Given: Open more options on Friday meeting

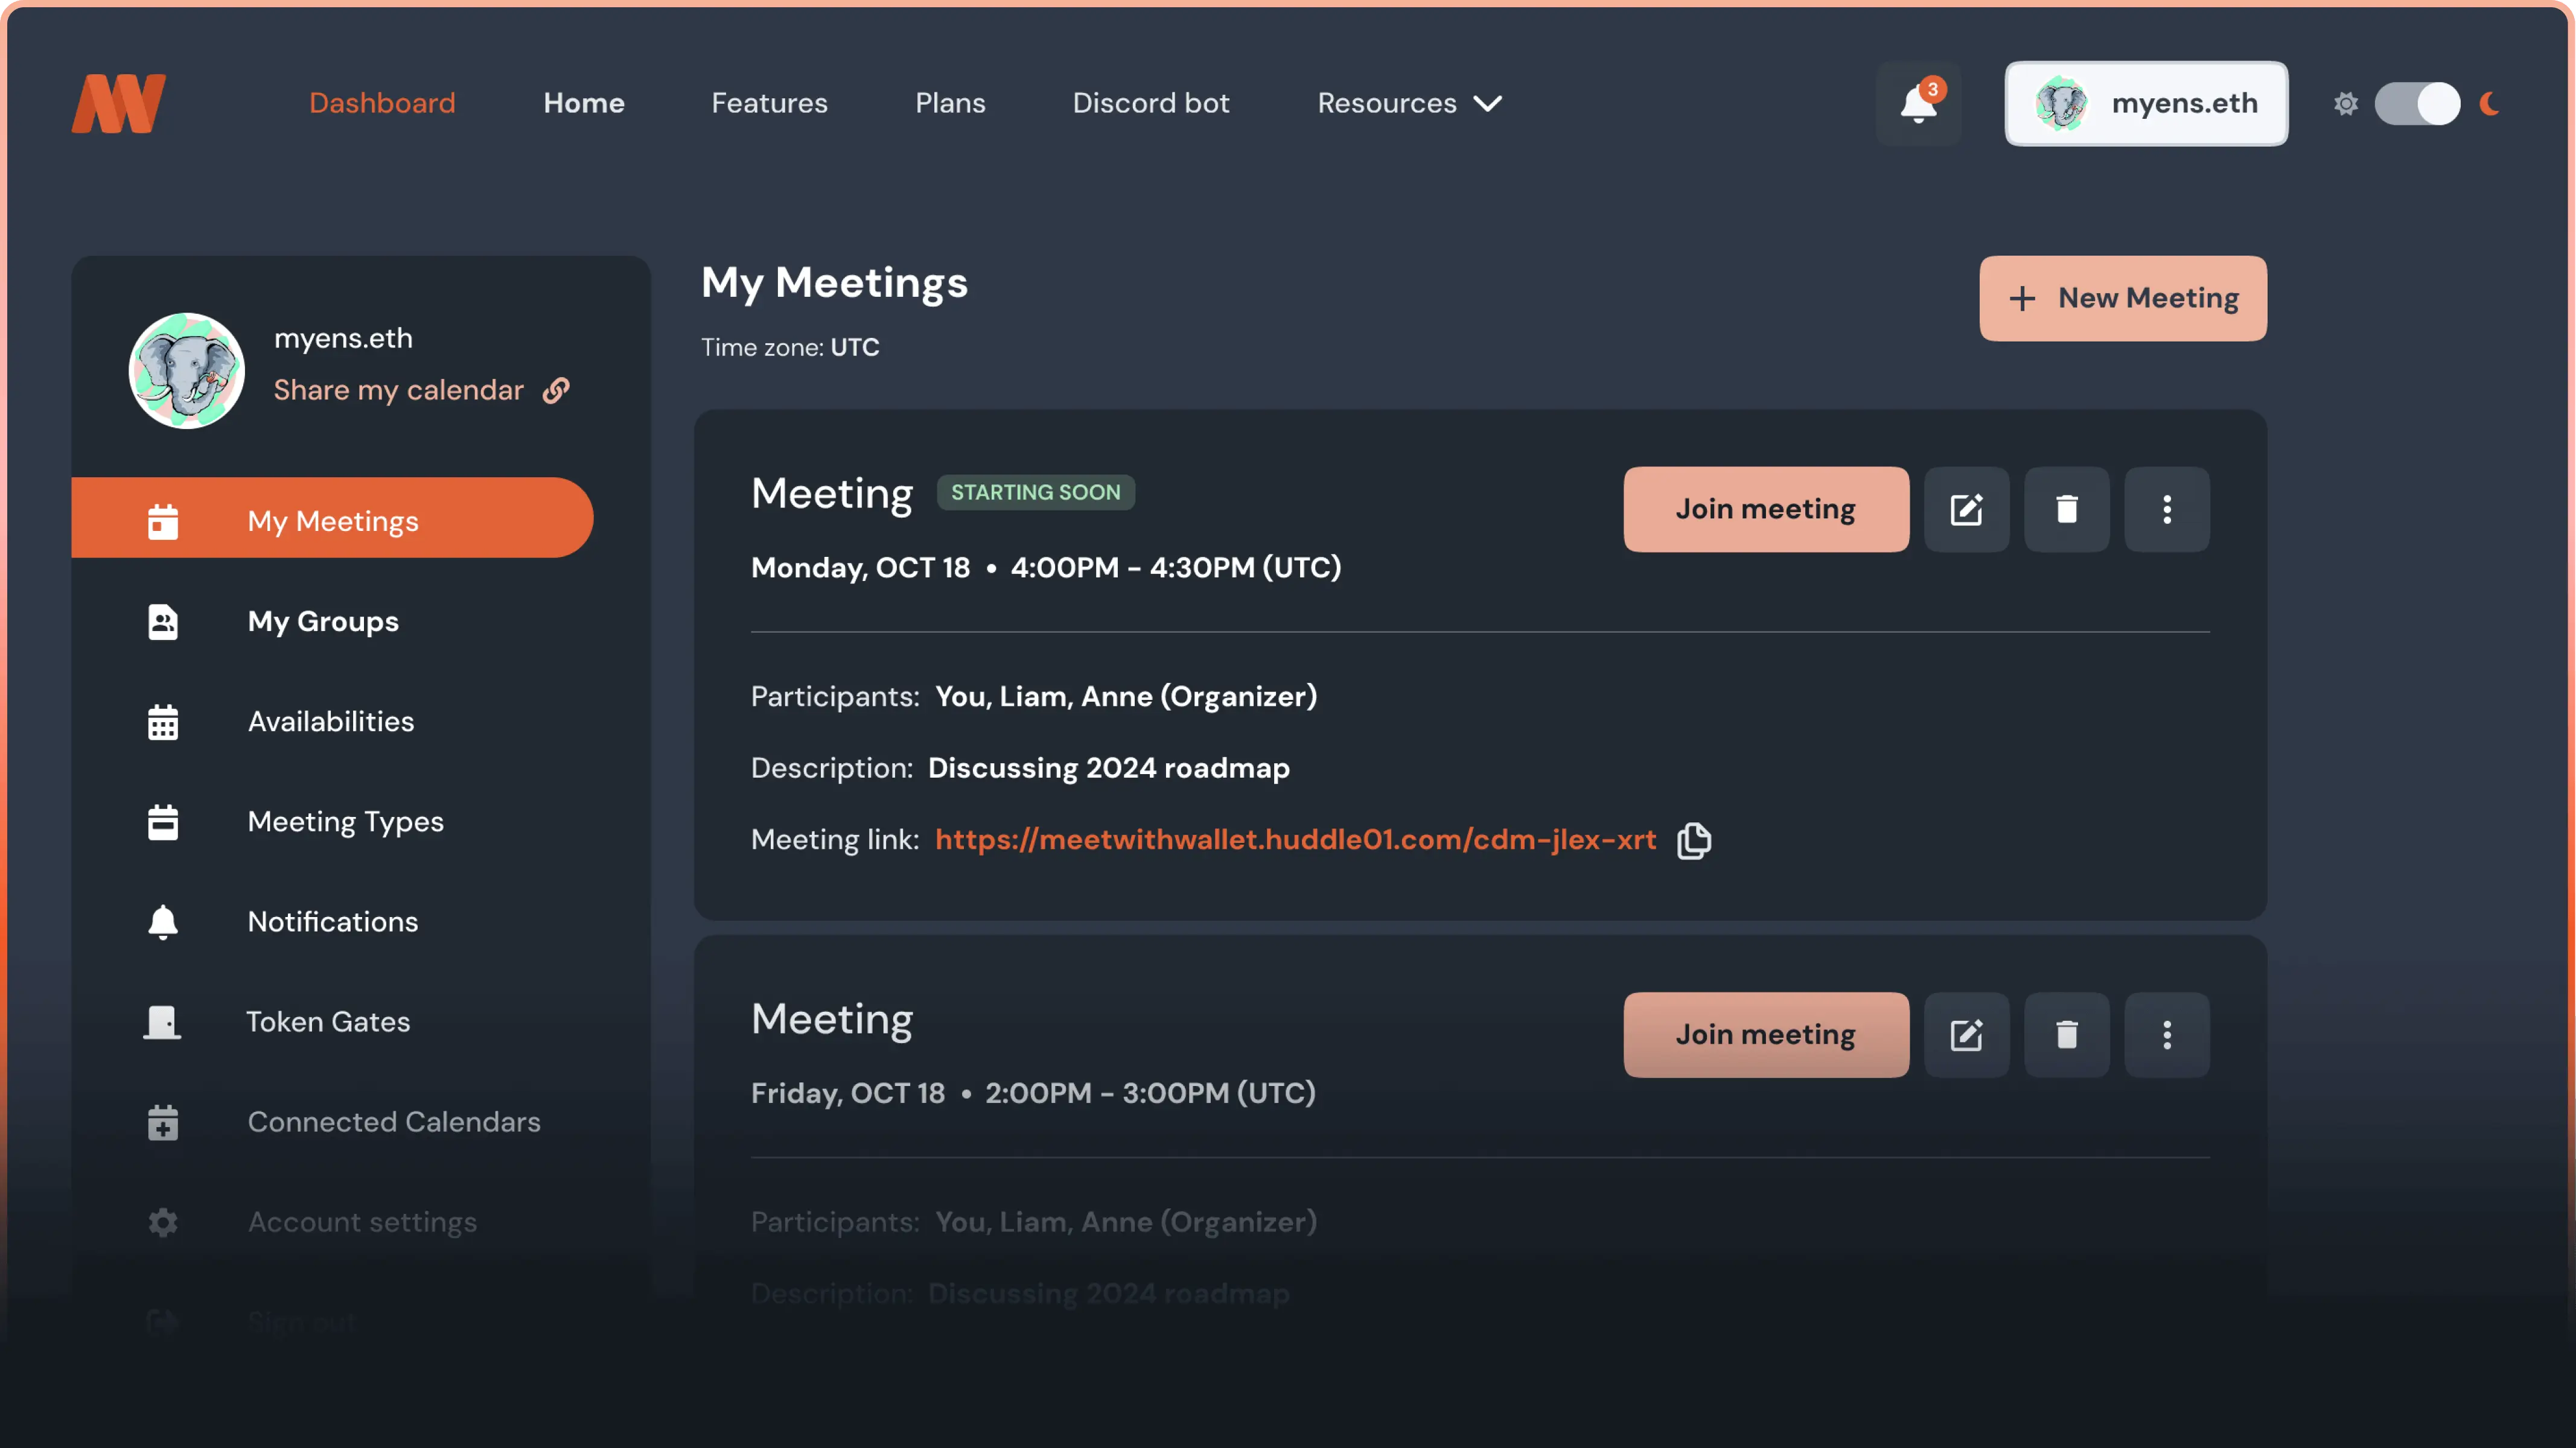Looking at the screenshot, I should click(2166, 1034).
